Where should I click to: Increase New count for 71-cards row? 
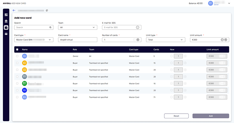(185, 97)
